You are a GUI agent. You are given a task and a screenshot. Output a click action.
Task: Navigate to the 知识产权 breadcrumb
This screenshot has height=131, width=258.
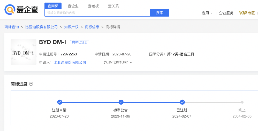tap(71, 27)
